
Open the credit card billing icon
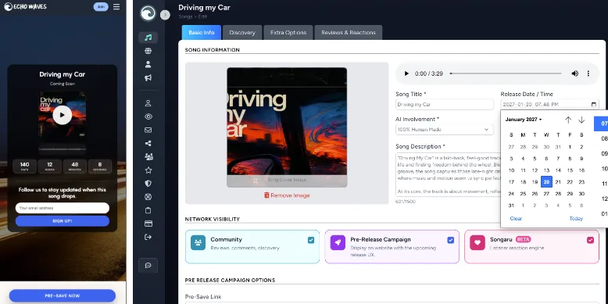(x=148, y=224)
